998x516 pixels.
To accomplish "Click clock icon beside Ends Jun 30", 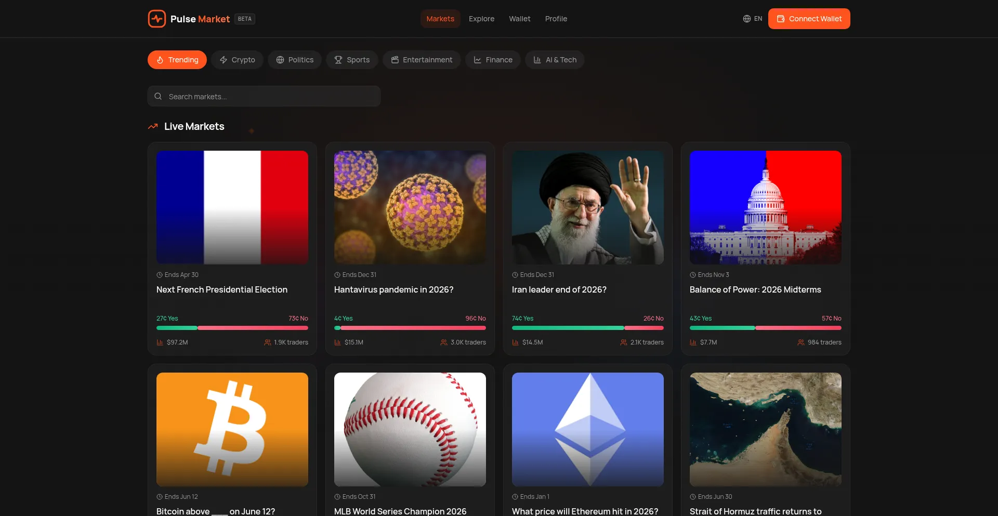I will click(693, 497).
